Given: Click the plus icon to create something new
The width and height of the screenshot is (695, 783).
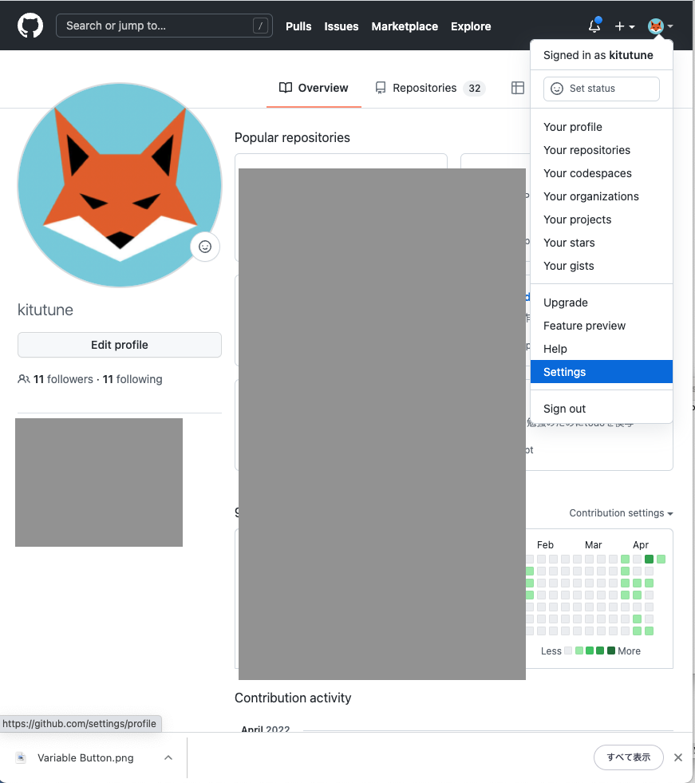Looking at the screenshot, I should 618,26.
